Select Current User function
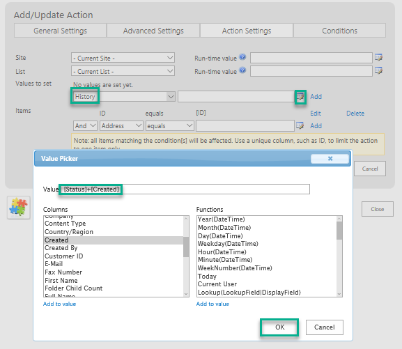The width and height of the screenshot is (402, 349). click(x=267, y=284)
